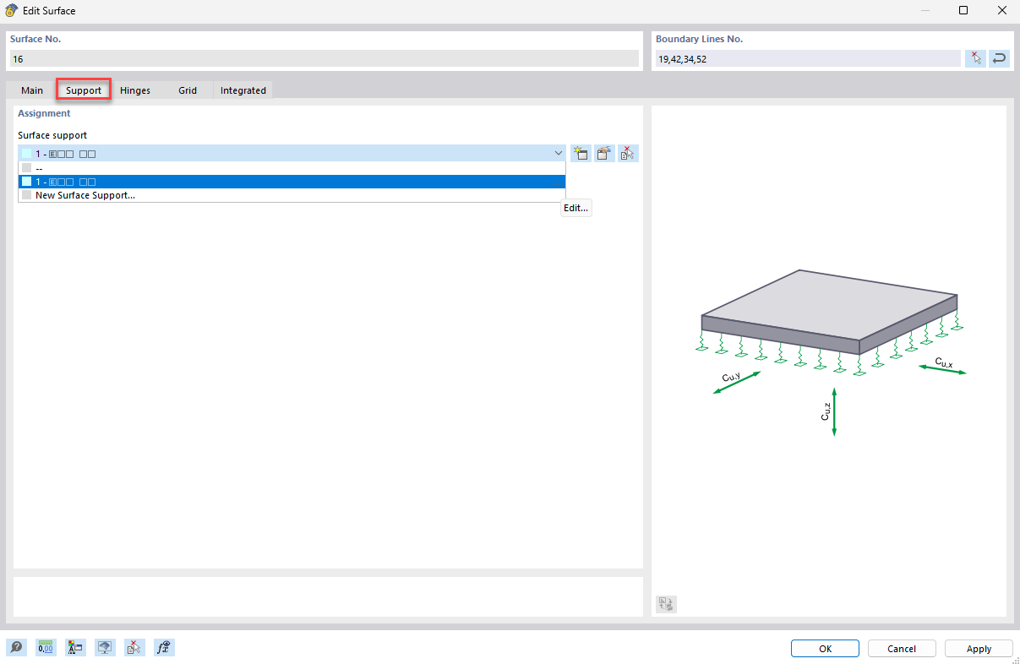Select boundary lines graphically with the picker
The width and height of the screenshot is (1020, 664).
(975, 58)
